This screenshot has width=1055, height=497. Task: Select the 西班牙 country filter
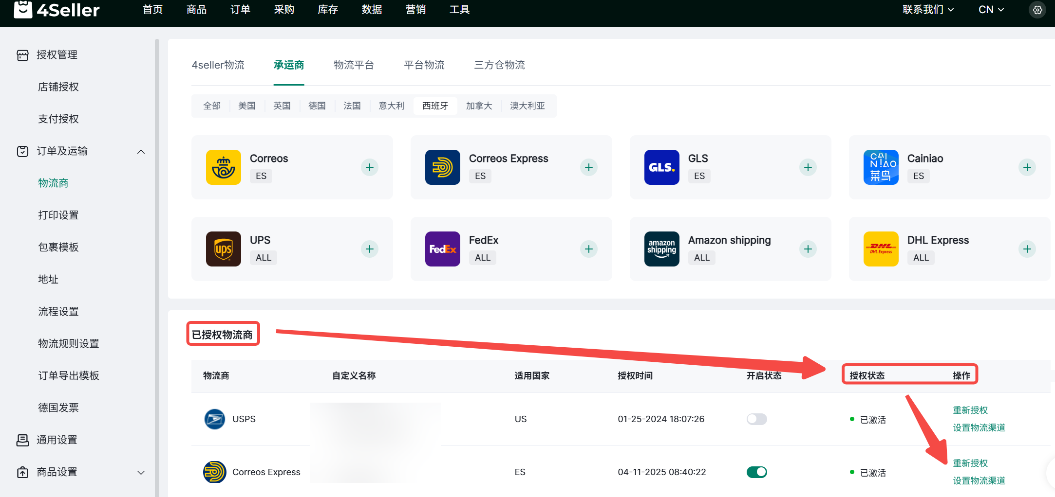pyautogui.click(x=435, y=106)
